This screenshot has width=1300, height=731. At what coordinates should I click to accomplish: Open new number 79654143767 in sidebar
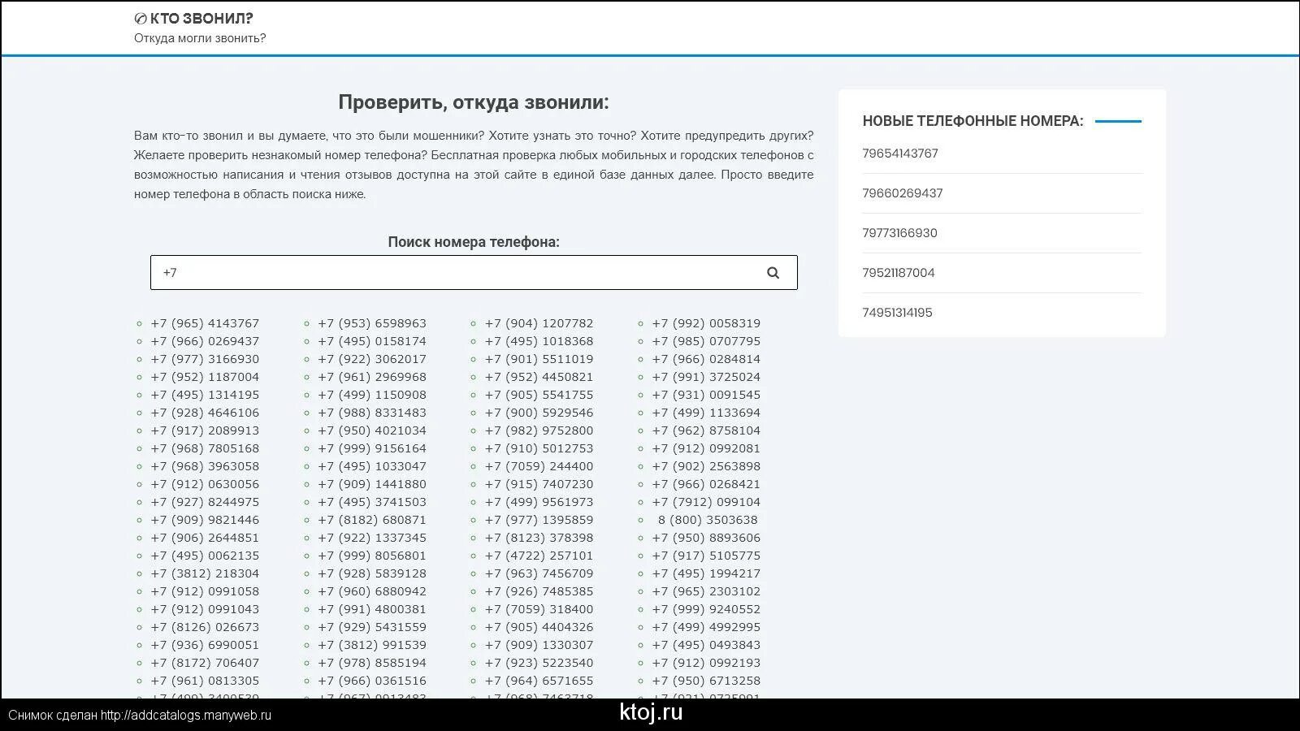point(900,154)
